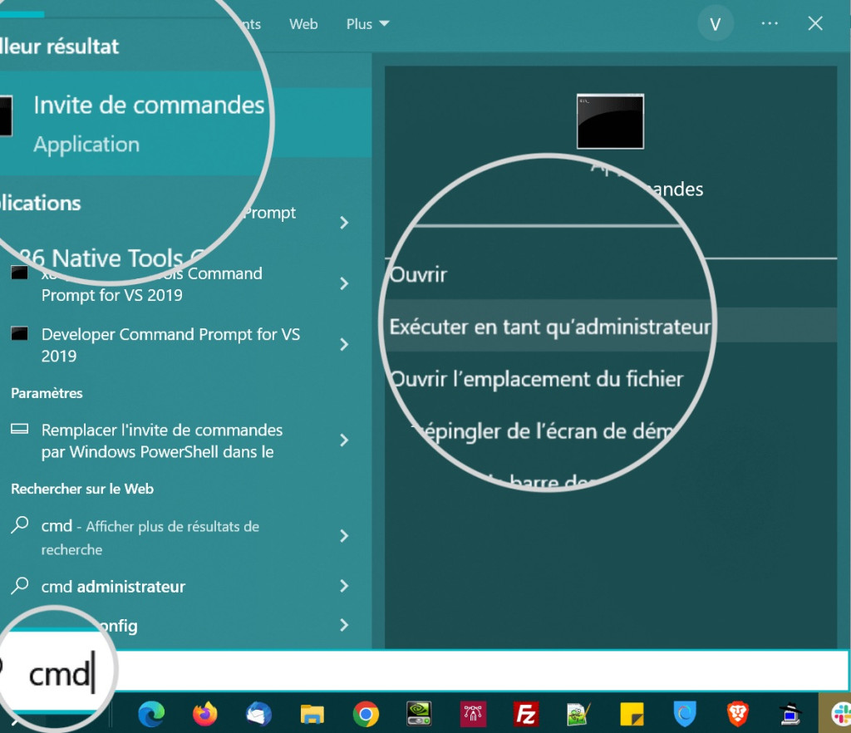Open the user account V avatar
The image size is (851, 733).
(716, 24)
